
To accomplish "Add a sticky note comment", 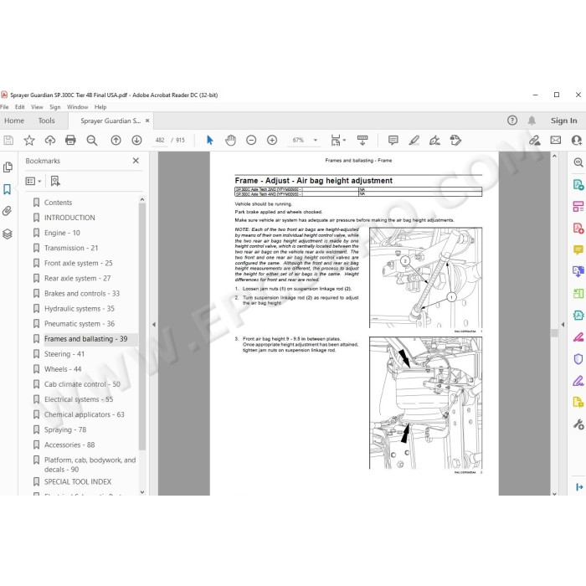I will [393, 140].
